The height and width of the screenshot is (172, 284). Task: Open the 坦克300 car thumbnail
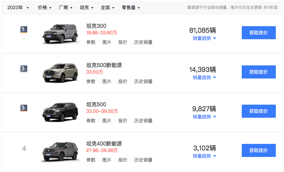61,34
